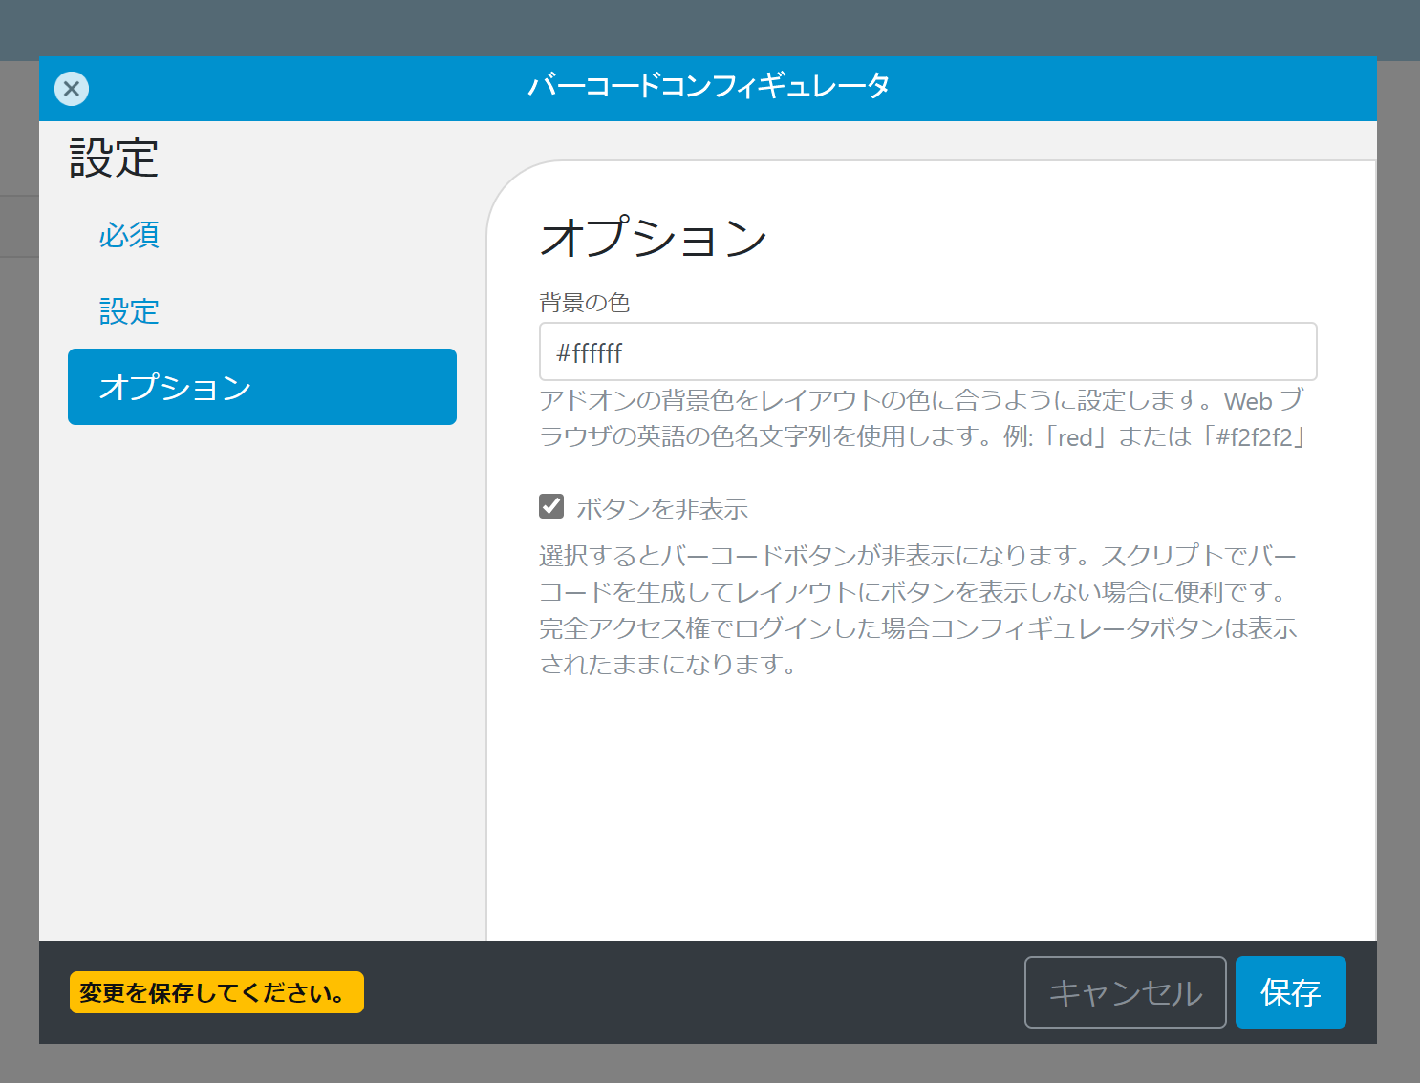Click the 変更を保存してください。 notice badge

217,992
